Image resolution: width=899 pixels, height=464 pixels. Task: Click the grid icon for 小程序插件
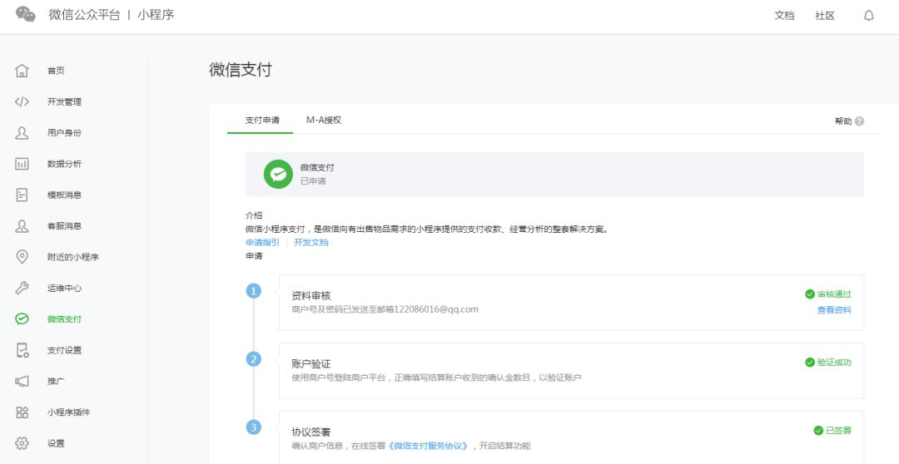point(22,412)
